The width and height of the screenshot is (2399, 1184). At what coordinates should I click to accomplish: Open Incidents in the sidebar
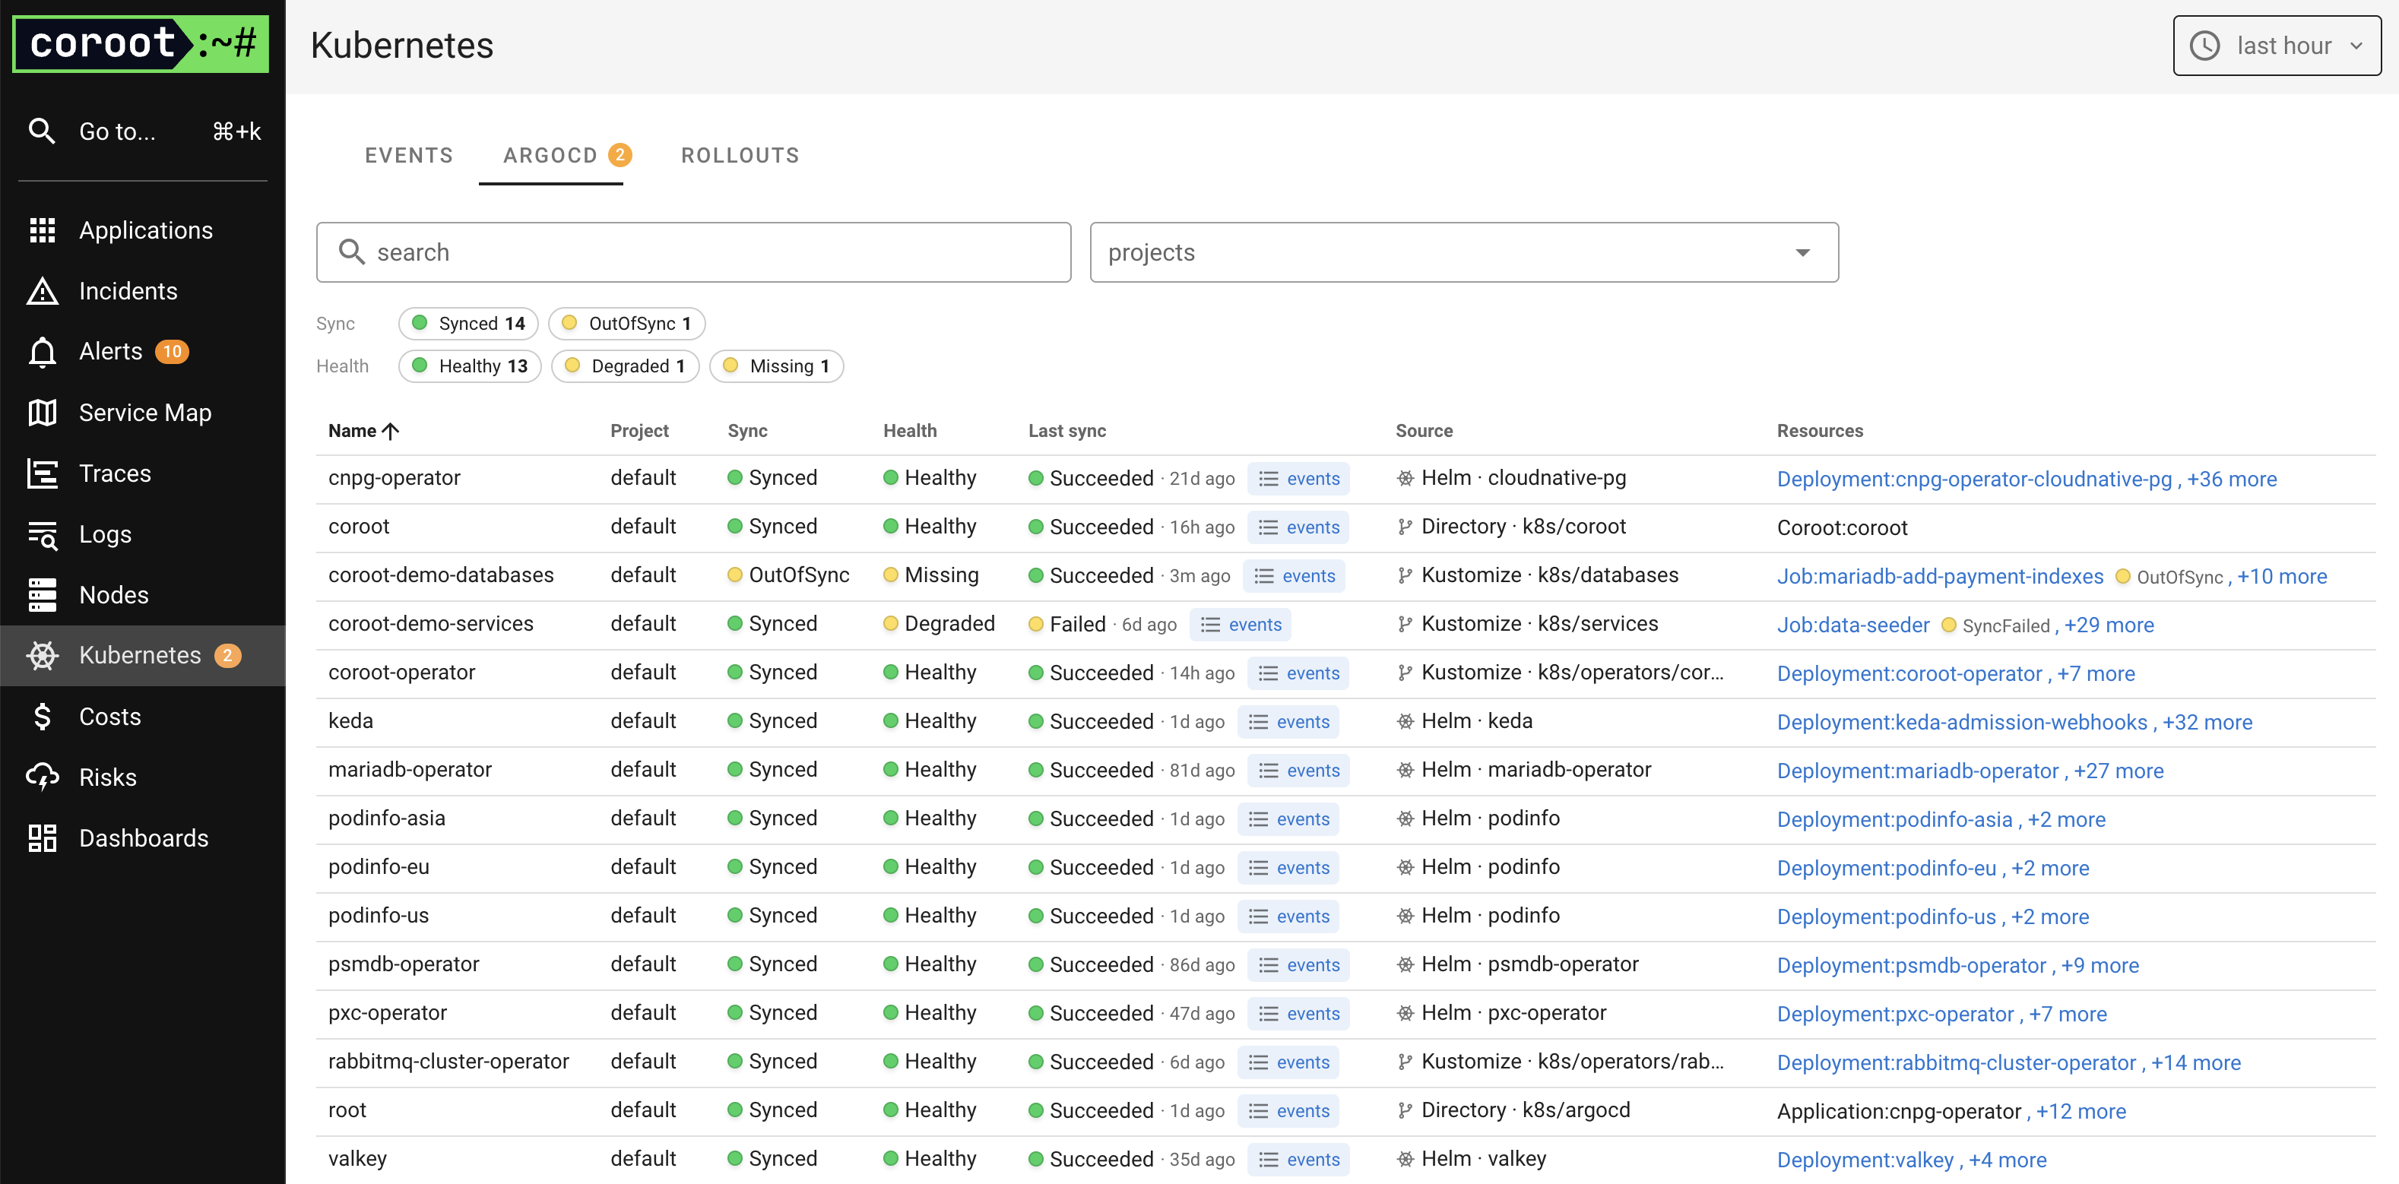coord(142,290)
